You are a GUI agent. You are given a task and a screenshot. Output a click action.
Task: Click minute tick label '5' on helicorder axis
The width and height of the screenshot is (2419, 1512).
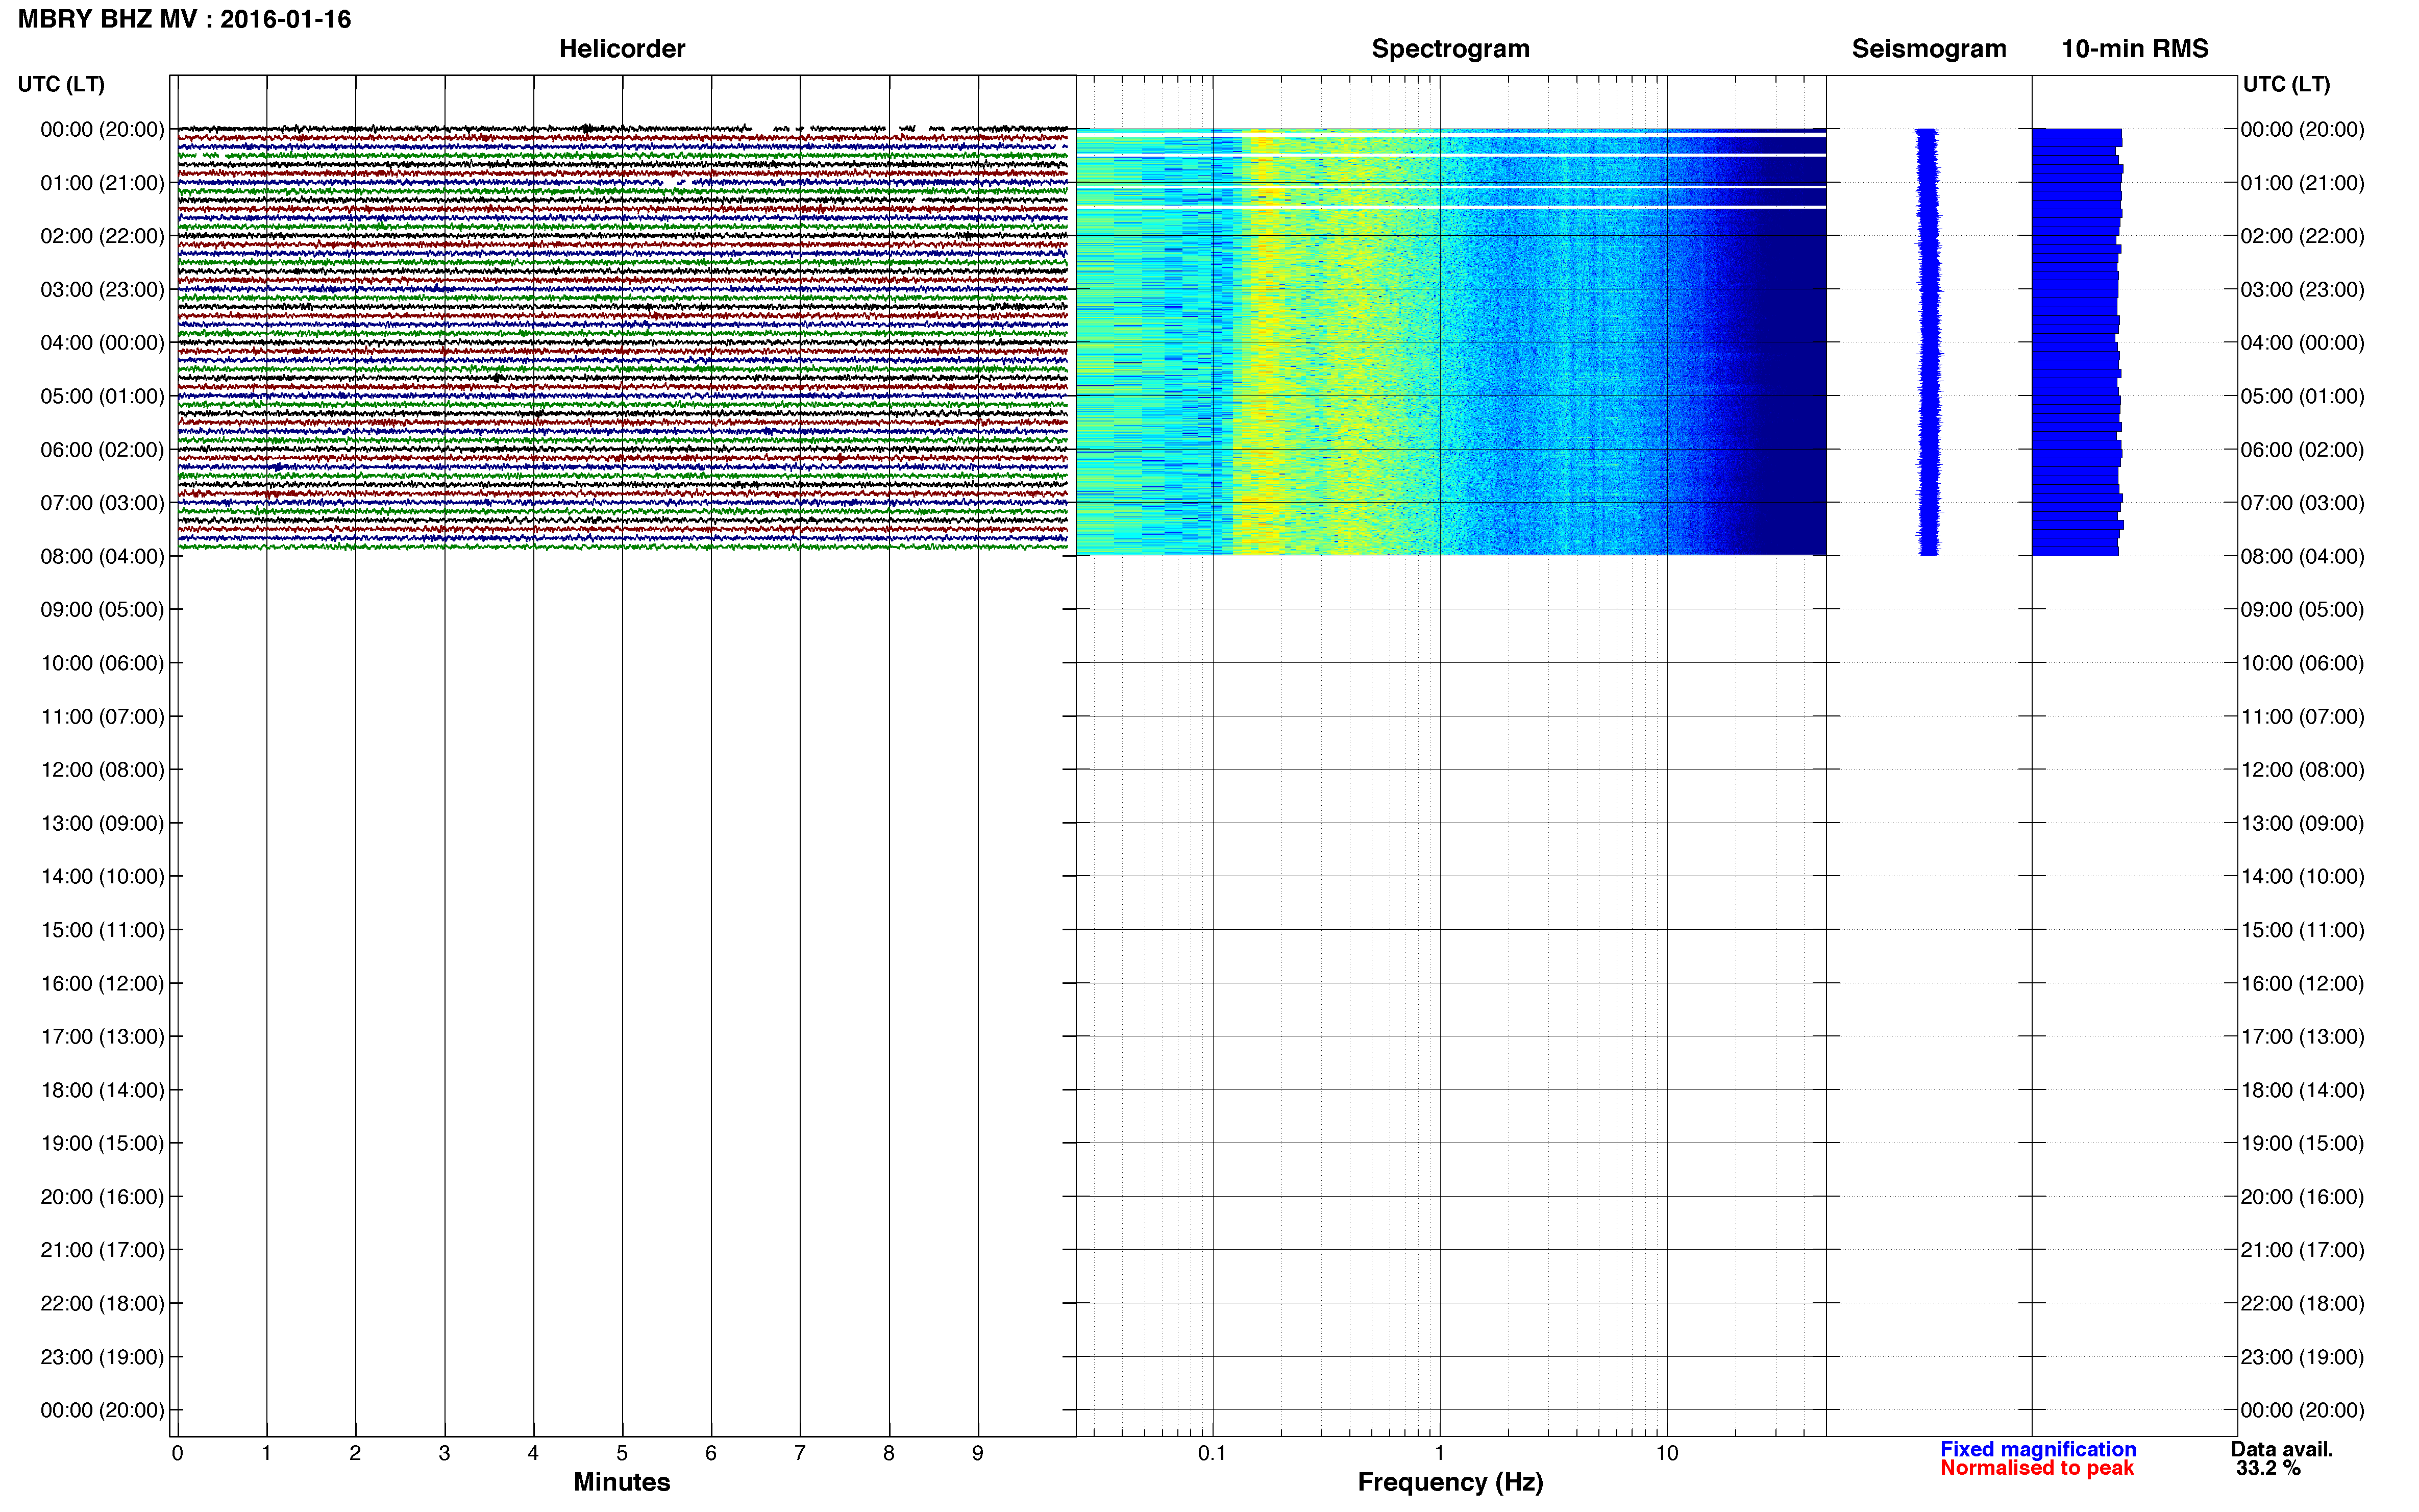pyautogui.click(x=622, y=1454)
